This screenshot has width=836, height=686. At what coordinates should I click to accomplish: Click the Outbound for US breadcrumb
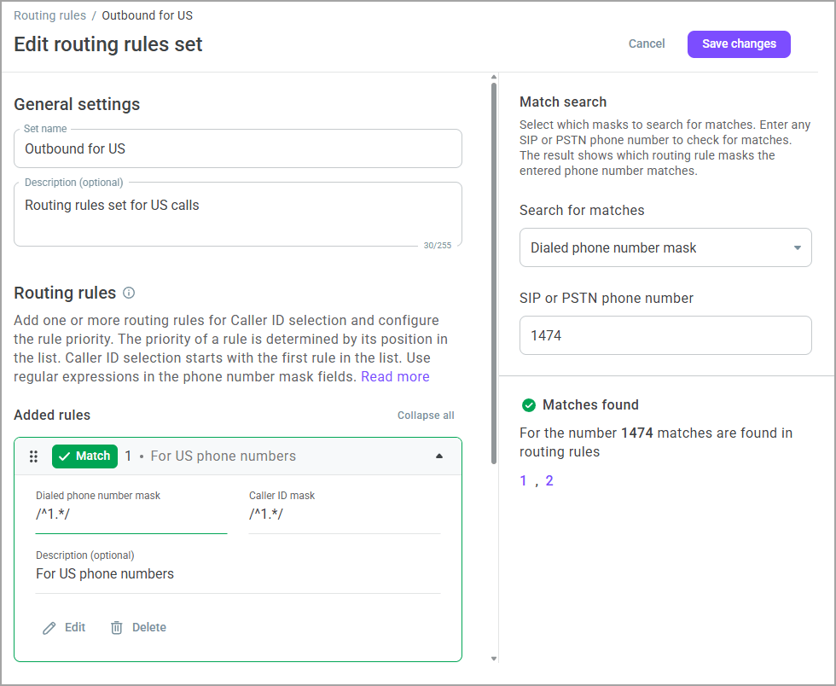point(147,15)
